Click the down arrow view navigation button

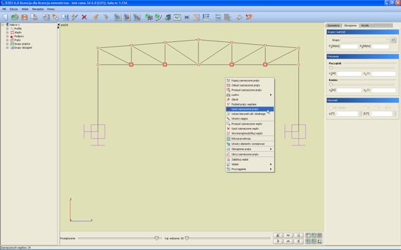288,235
